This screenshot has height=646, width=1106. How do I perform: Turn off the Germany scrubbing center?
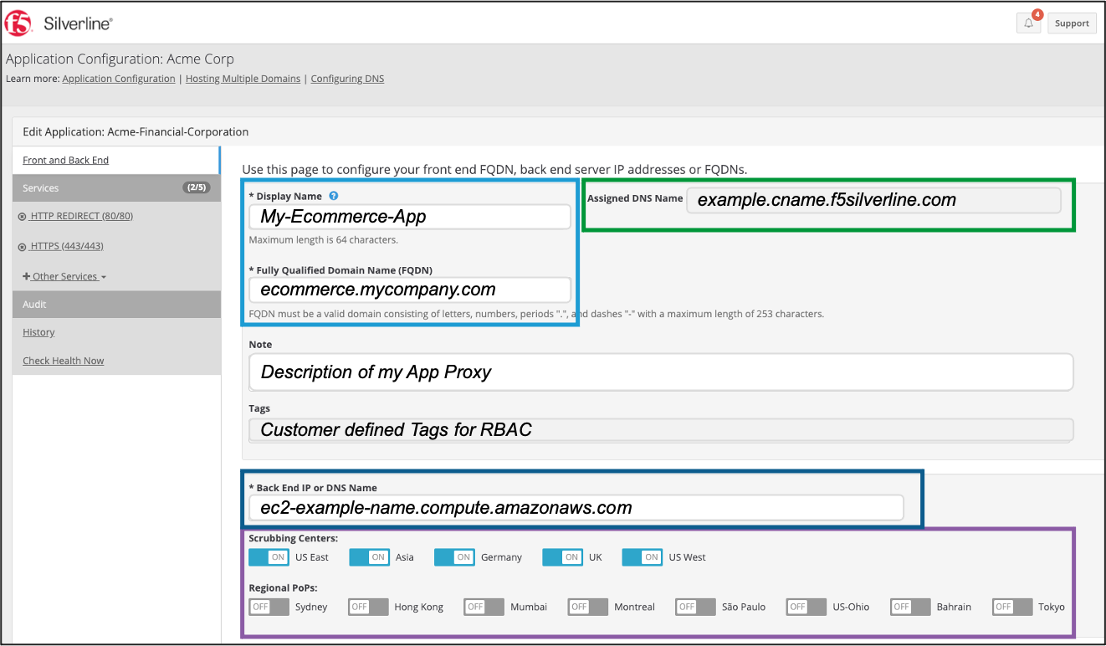[x=454, y=556]
